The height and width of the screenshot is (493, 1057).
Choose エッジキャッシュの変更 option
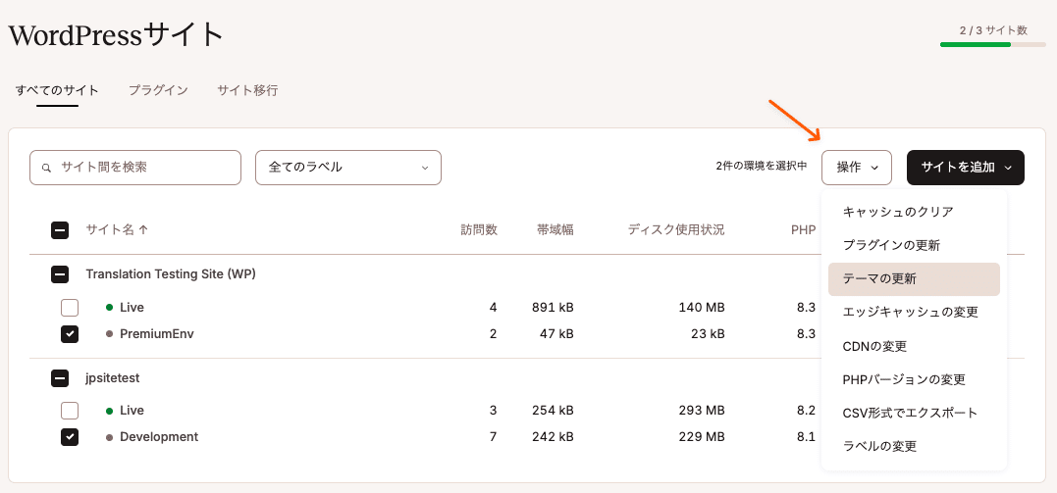pyautogui.click(x=914, y=313)
